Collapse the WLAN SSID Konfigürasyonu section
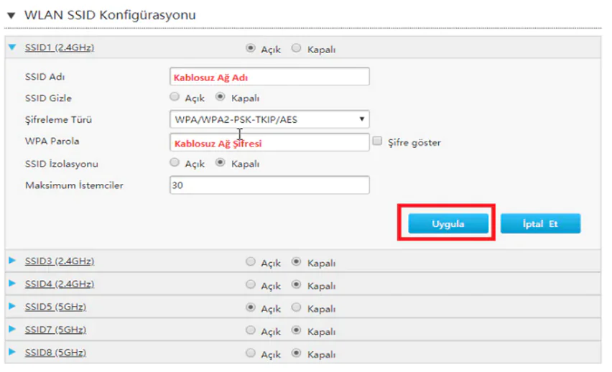The width and height of the screenshot is (612, 372). (11, 15)
